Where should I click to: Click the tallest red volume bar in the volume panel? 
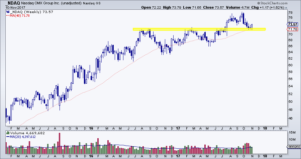60,143
